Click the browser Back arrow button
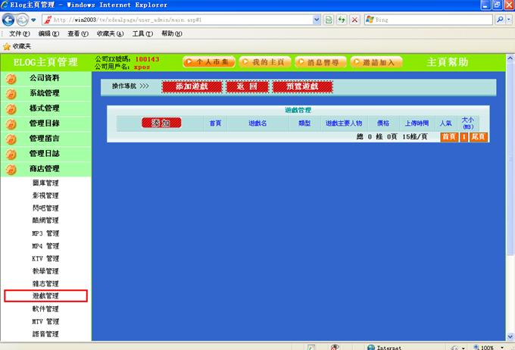515x350 pixels. coord(10,19)
